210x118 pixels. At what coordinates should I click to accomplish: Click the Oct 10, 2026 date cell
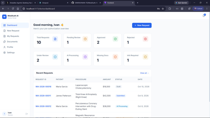[x=144, y=87]
